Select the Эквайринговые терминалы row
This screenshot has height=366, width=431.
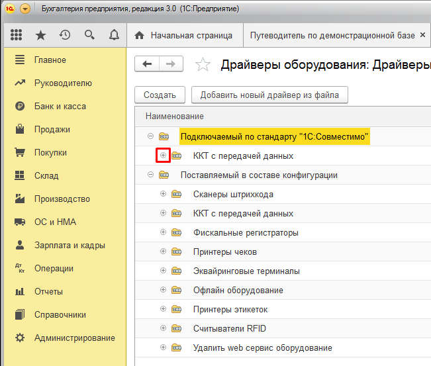pos(283,271)
